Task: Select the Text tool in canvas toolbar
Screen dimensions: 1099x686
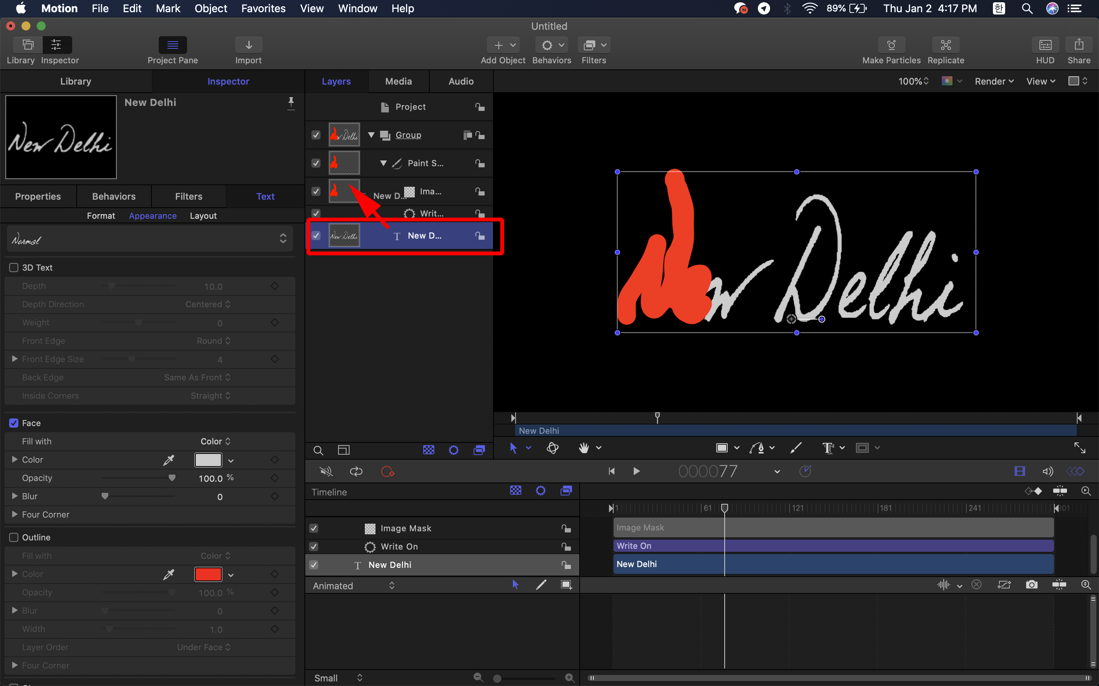Action: (x=828, y=448)
